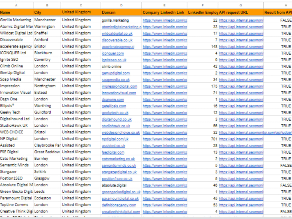This screenshot has height=219, width=292.
Task: Select the StudioHawk UK name cell
Action: point(16,126)
